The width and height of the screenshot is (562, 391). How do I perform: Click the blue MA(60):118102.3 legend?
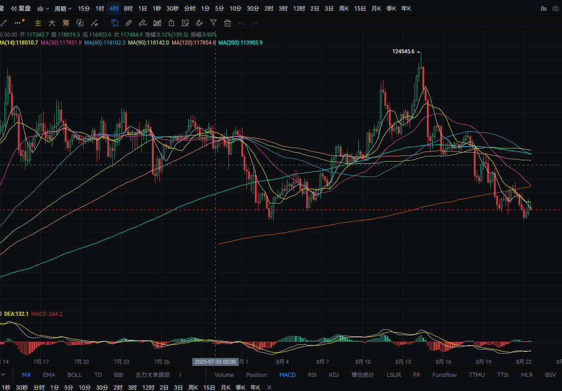105,43
